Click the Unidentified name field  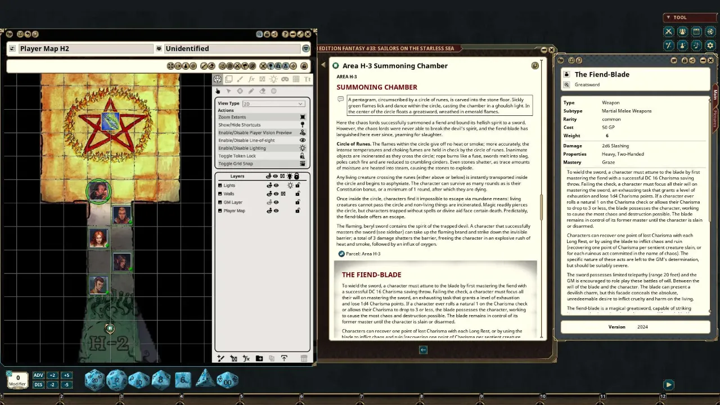coord(232,49)
